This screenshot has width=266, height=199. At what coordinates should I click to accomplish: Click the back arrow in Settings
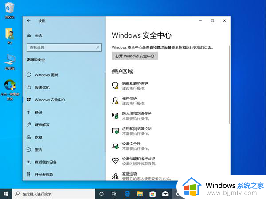point(29,20)
